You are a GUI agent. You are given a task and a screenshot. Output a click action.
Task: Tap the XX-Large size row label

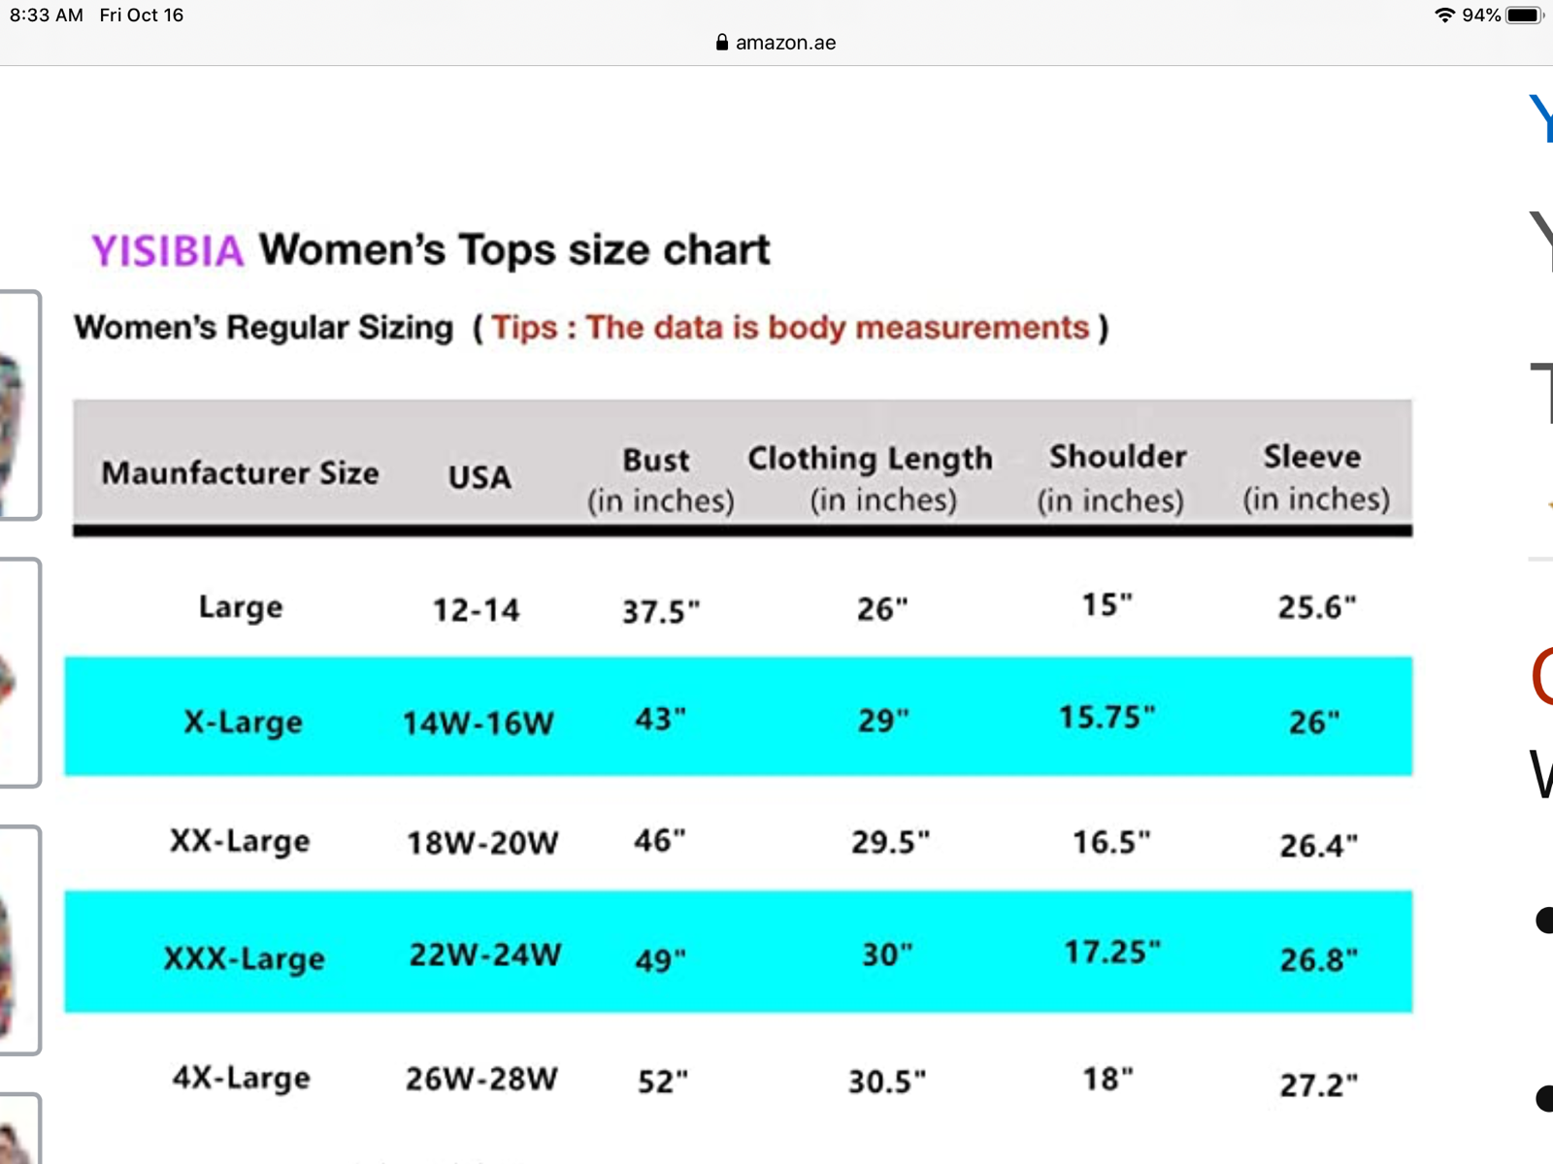241,841
